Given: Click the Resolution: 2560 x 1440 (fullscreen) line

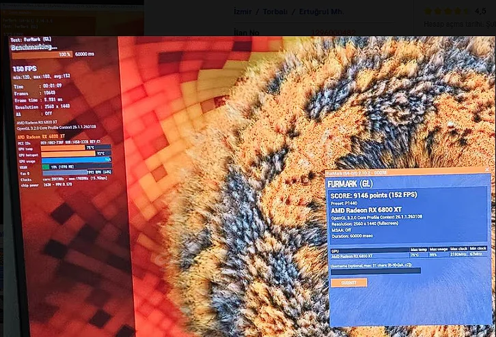Looking at the screenshot, I should pyautogui.click(x=365, y=224).
